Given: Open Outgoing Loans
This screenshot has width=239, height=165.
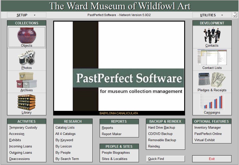Looking at the screenshot, I should pos(21,152).
